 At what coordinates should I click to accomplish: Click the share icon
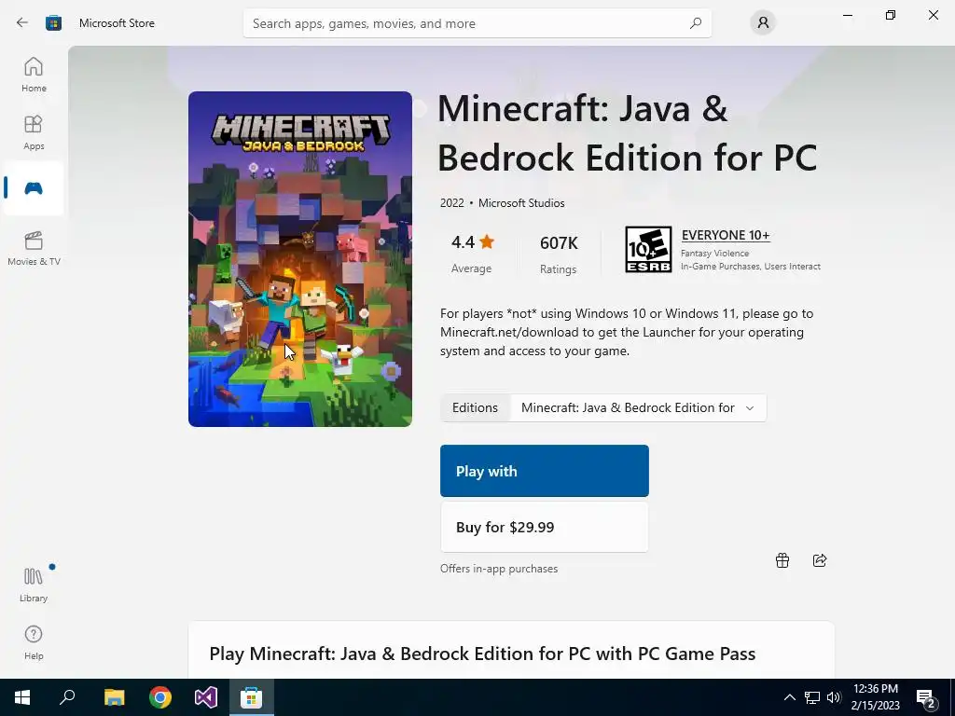[820, 560]
